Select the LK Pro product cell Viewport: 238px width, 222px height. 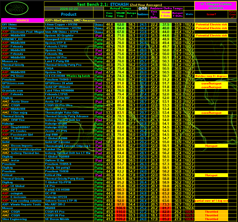coord(69,186)
